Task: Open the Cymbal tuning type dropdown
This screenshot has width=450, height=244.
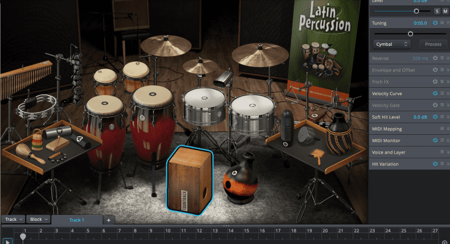Action: point(391,44)
